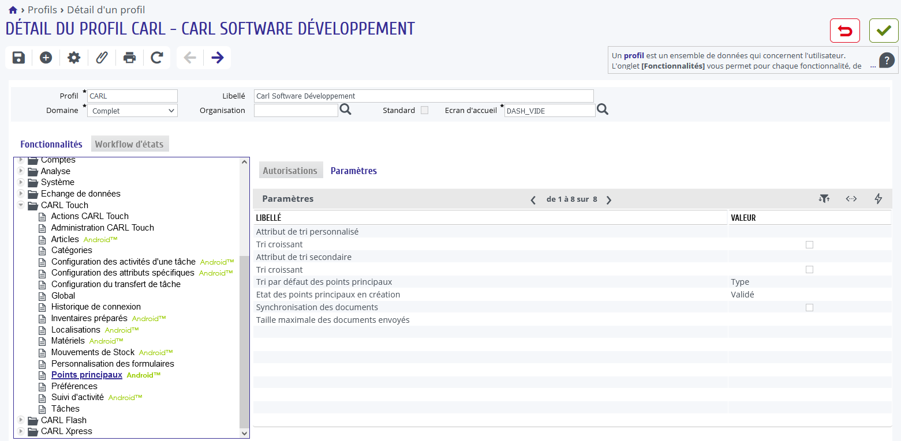Click the lightning bolt actions icon
This screenshot has height=441, width=901.
point(878,199)
